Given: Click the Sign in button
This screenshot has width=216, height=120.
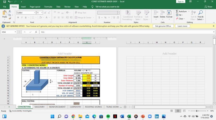Looking at the screenshot, I should click(x=181, y=2).
